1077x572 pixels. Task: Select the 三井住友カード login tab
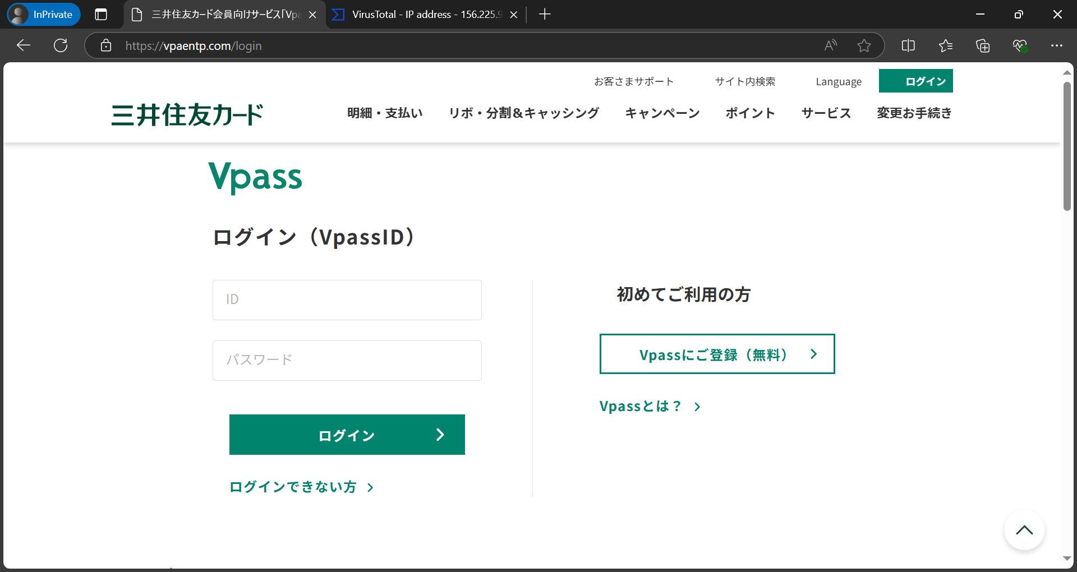coord(224,15)
